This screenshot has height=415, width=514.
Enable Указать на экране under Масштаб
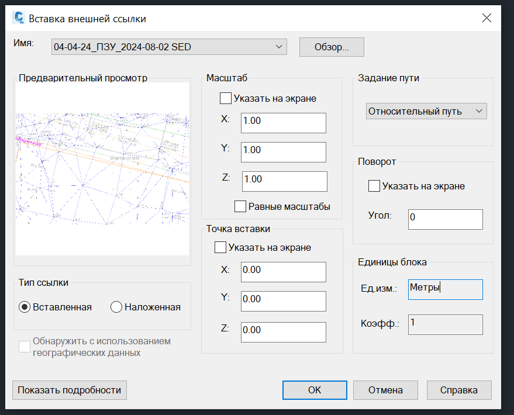tap(226, 98)
